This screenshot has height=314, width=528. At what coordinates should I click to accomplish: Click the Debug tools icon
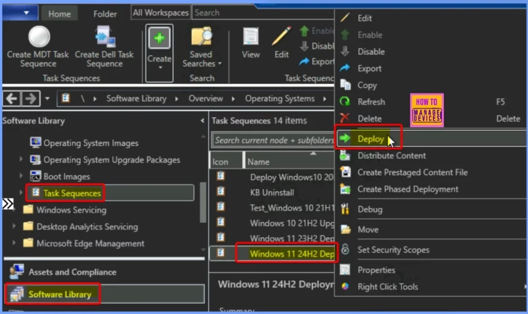click(345, 209)
